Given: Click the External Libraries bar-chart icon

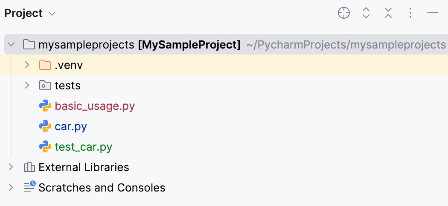Looking at the screenshot, I should (x=29, y=167).
